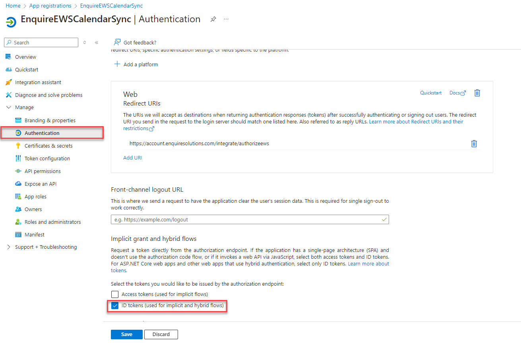Click the App roles icon
This screenshot has height=346, width=521.
[18, 196]
